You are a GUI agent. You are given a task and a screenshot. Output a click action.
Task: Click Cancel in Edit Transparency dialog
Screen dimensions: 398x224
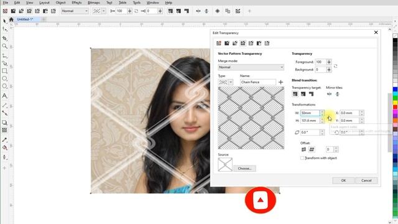[366, 180]
